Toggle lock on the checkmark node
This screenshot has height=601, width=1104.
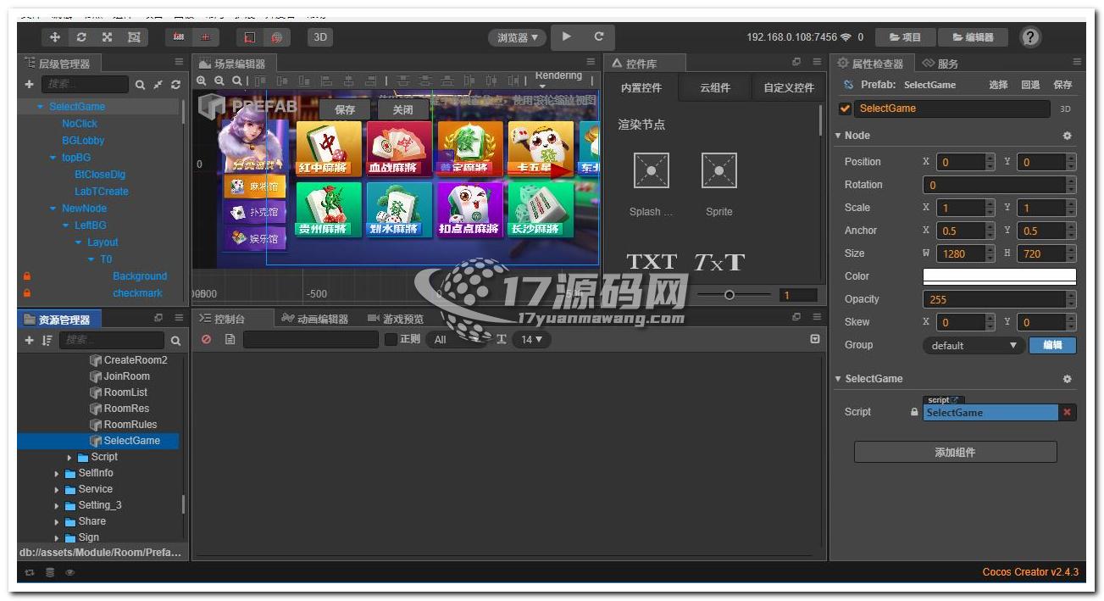(27, 293)
